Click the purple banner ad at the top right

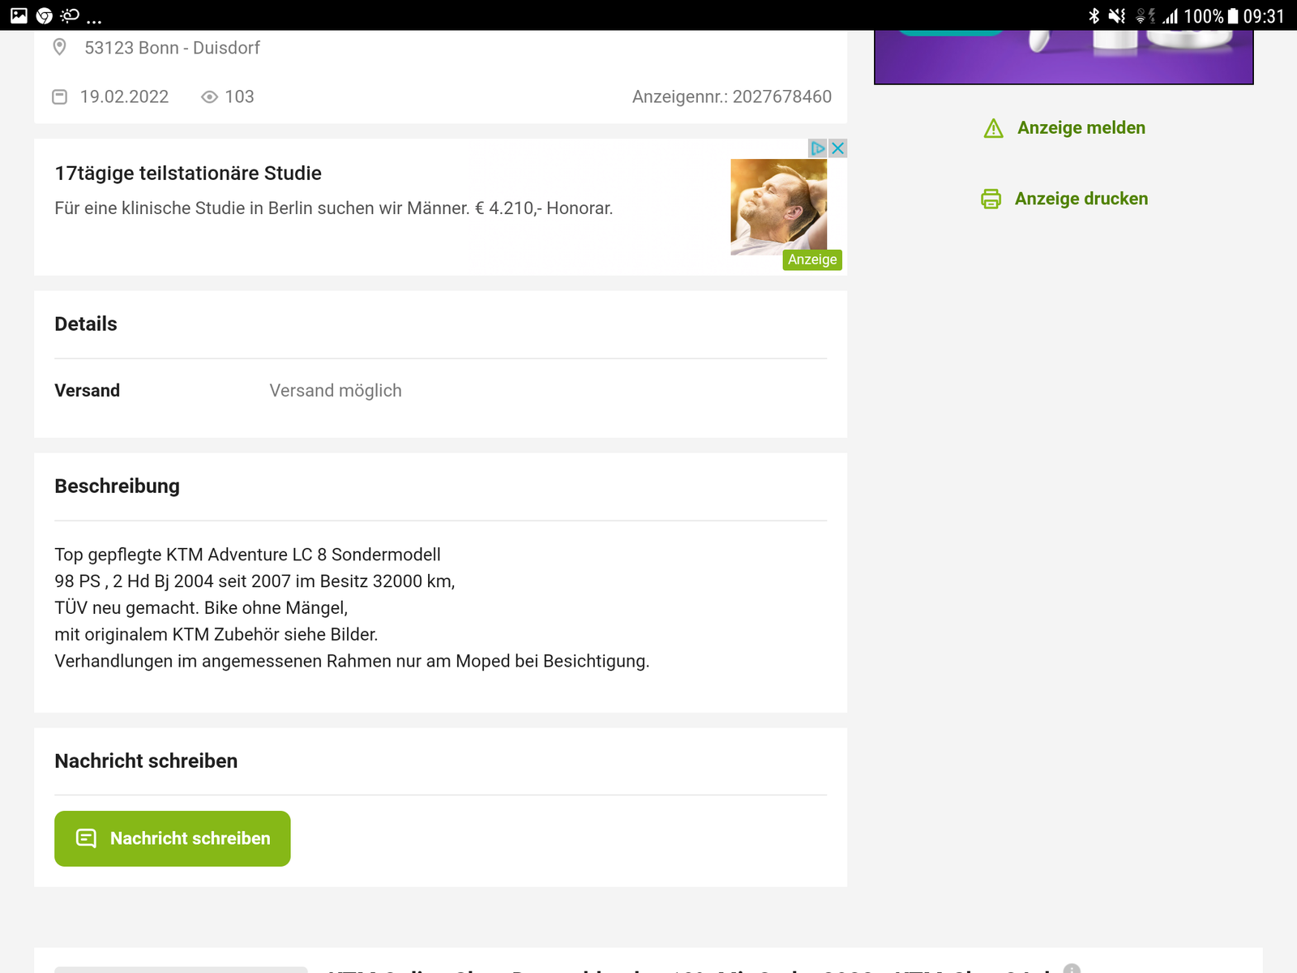tap(1064, 57)
